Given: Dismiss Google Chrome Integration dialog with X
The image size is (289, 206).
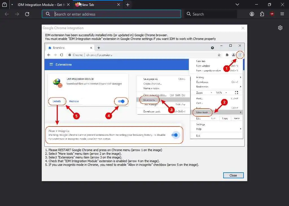Looking at the screenshot, I should tap(243, 28).
